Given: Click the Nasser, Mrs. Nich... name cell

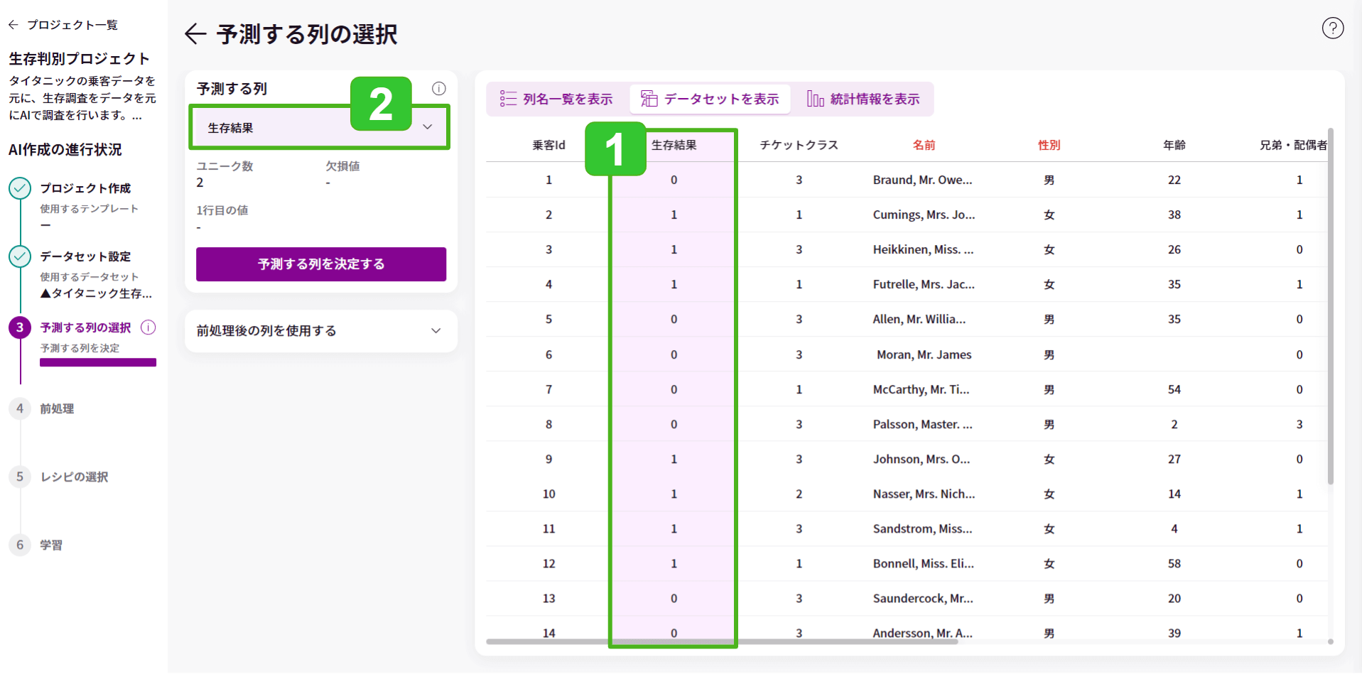Looking at the screenshot, I should point(924,494).
